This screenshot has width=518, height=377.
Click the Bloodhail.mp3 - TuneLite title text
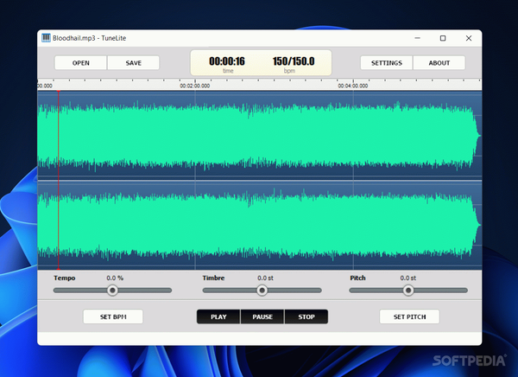89,38
